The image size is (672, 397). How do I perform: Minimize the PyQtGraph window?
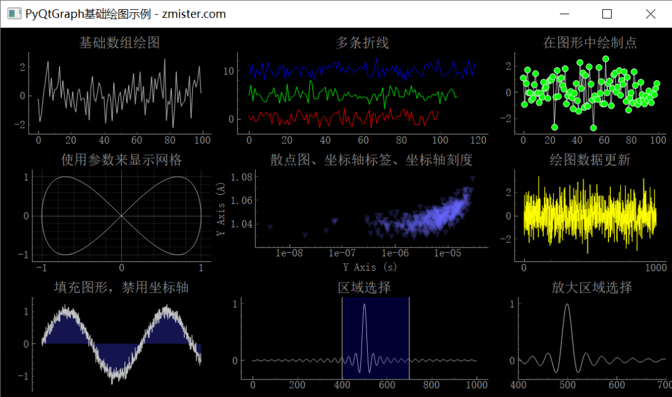pos(564,14)
